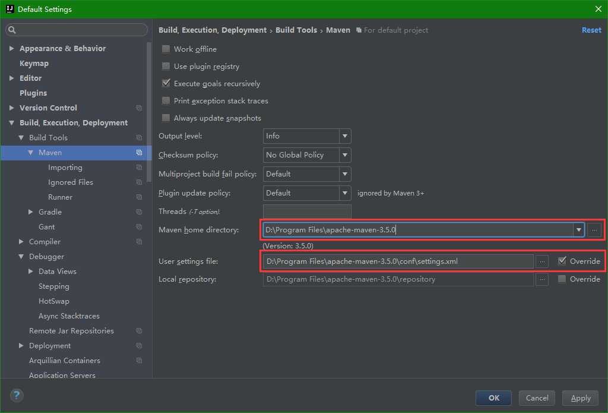Click project-level icon next to Remote Jar Repositories
Screen dimensions: 608x413
click(139, 331)
